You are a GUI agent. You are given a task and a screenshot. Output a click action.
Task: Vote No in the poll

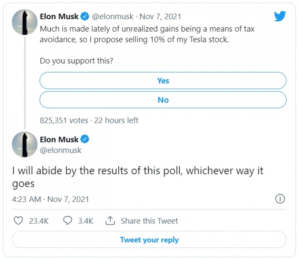click(x=163, y=100)
